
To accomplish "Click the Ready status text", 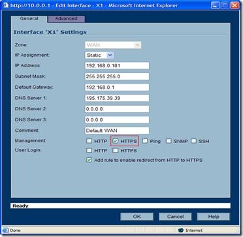I will point(20,206).
